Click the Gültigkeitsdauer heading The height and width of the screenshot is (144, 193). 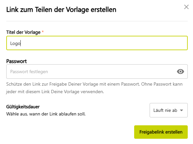tap(23, 107)
